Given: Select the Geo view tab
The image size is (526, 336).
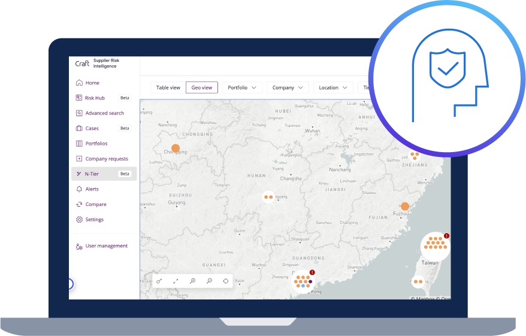Looking at the screenshot, I should pos(202,87).
